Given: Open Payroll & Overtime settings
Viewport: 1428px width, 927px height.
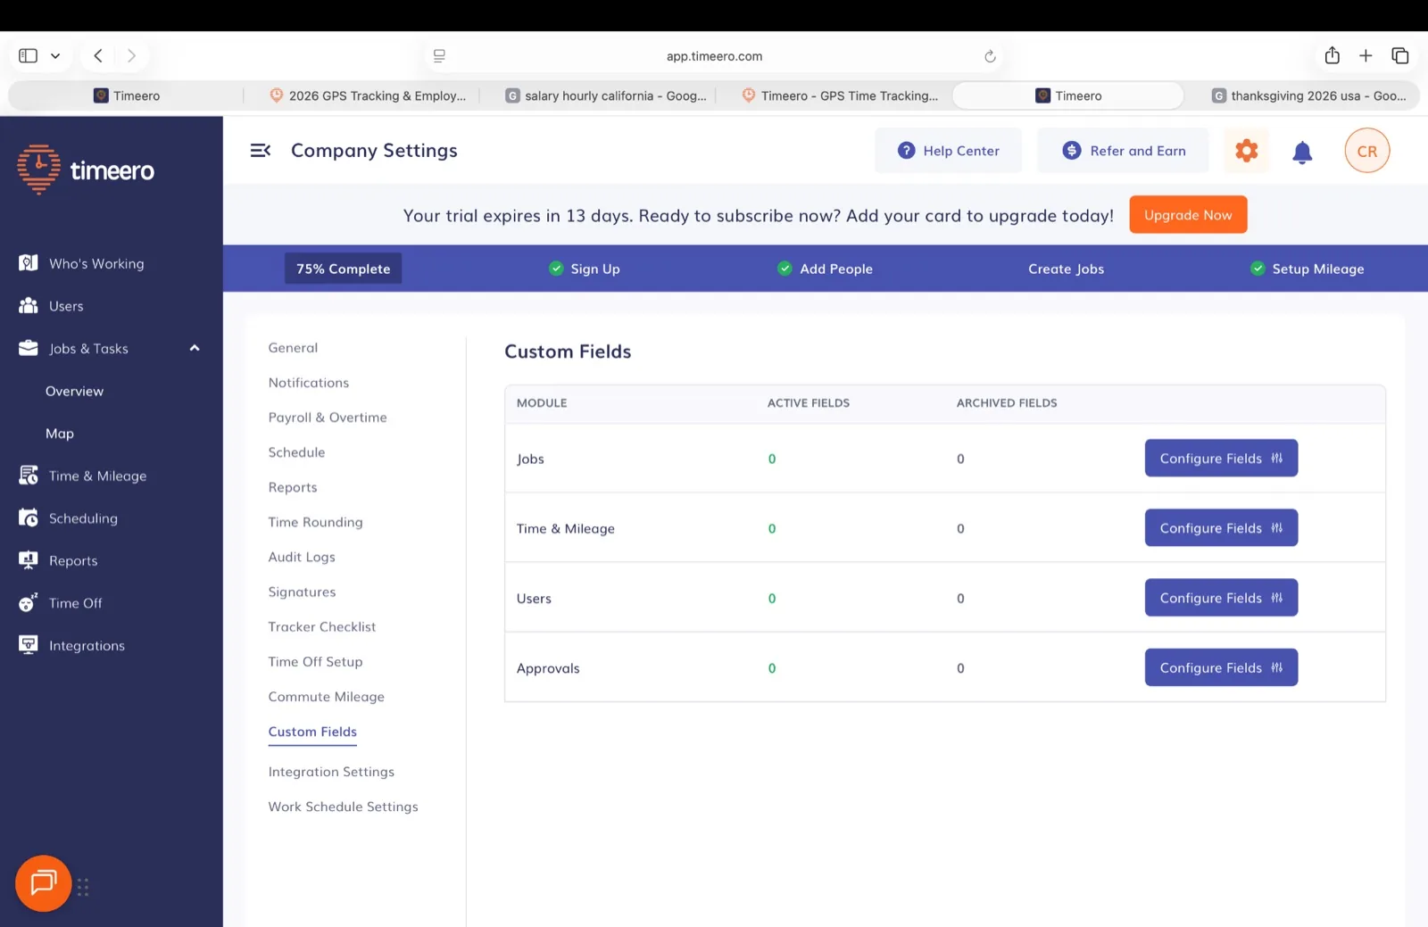Looking at the screenshot, I should pos(328,418).
